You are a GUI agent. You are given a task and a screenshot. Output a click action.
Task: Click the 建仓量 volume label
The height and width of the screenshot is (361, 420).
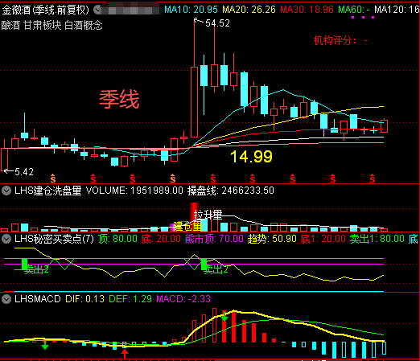(187, 227)
